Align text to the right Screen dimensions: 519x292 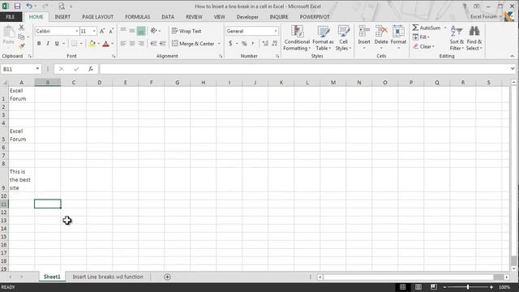tap(141, 43)
